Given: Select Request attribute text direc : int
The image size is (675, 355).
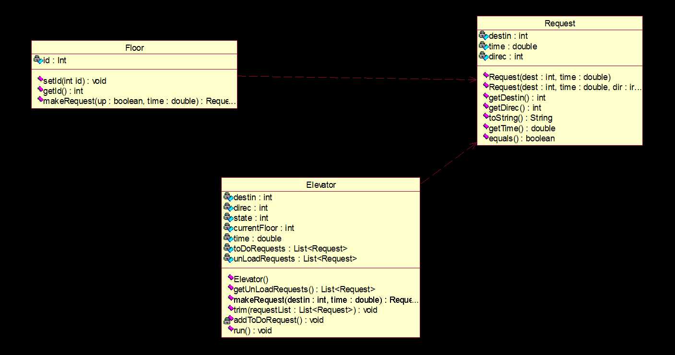Looking at the screenshot, I should click(x=506, y=57).
